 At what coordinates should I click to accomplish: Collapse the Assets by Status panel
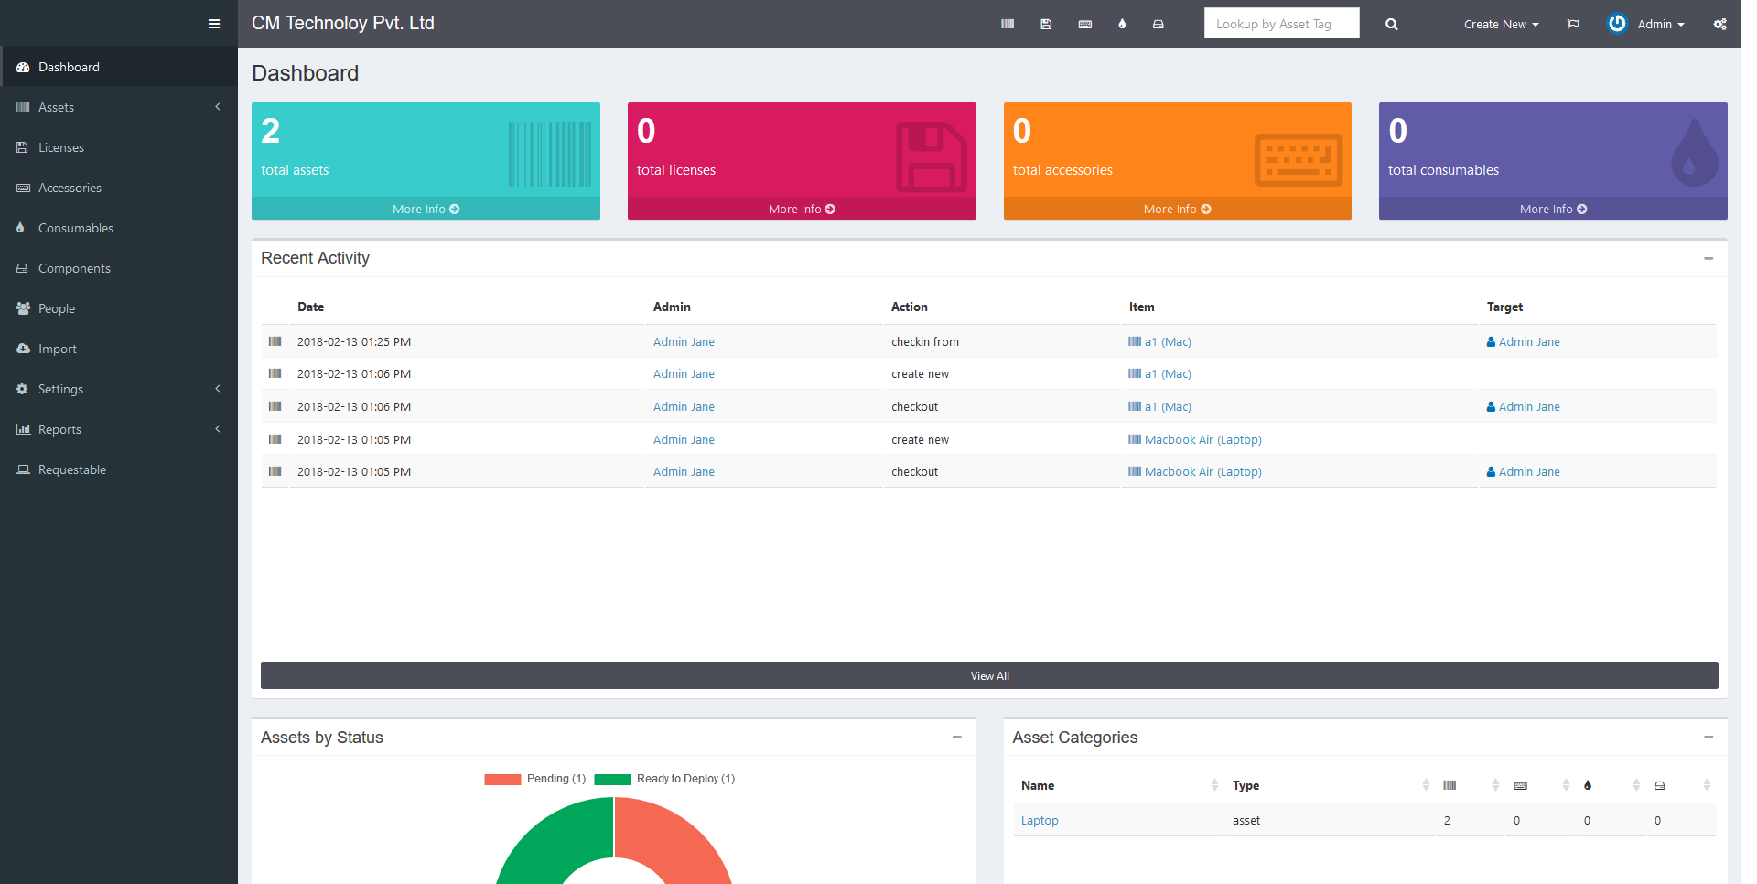pyautogui.click(x=957, y=737)
